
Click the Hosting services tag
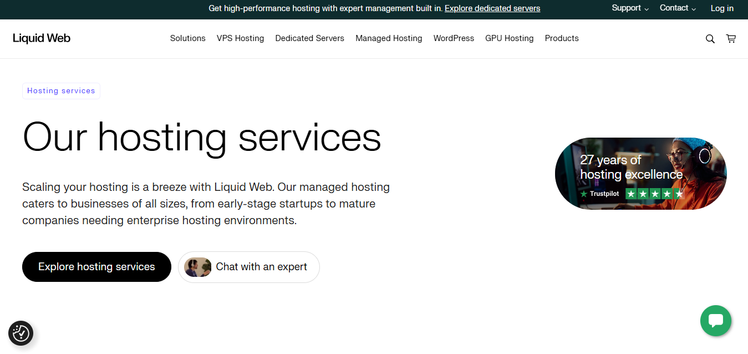click(61, 91)
